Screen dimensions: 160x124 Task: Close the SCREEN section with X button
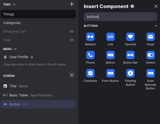coord(72,75)
